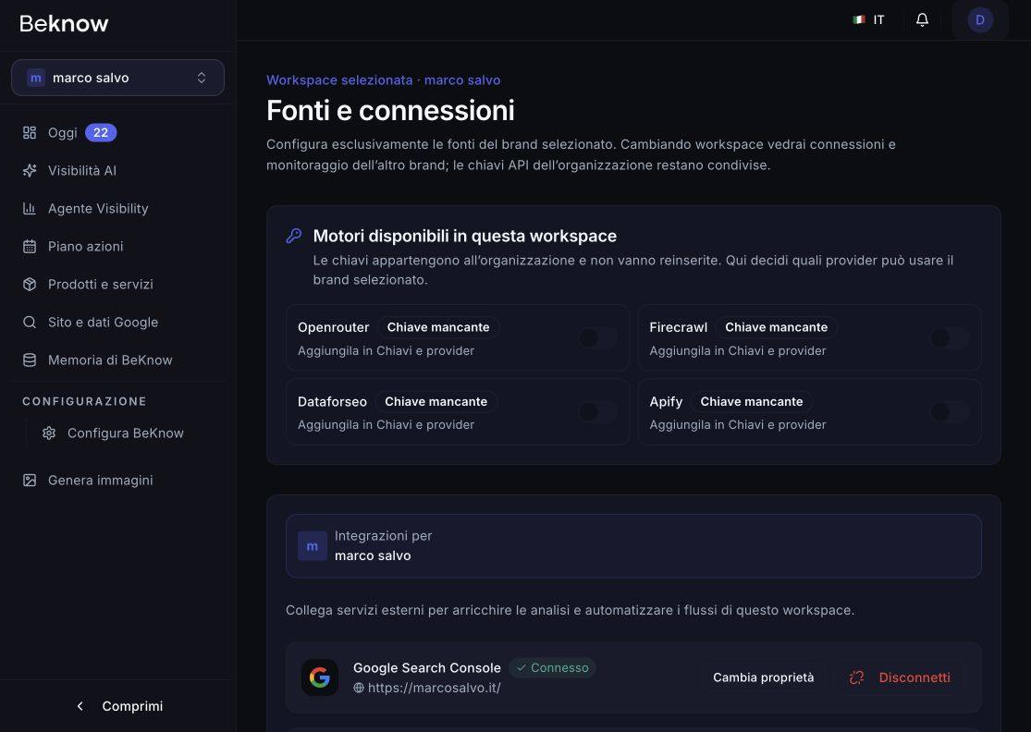Screen dimensions: 1031x732
Task: Open notifications bell
Action: pos(923,19)
